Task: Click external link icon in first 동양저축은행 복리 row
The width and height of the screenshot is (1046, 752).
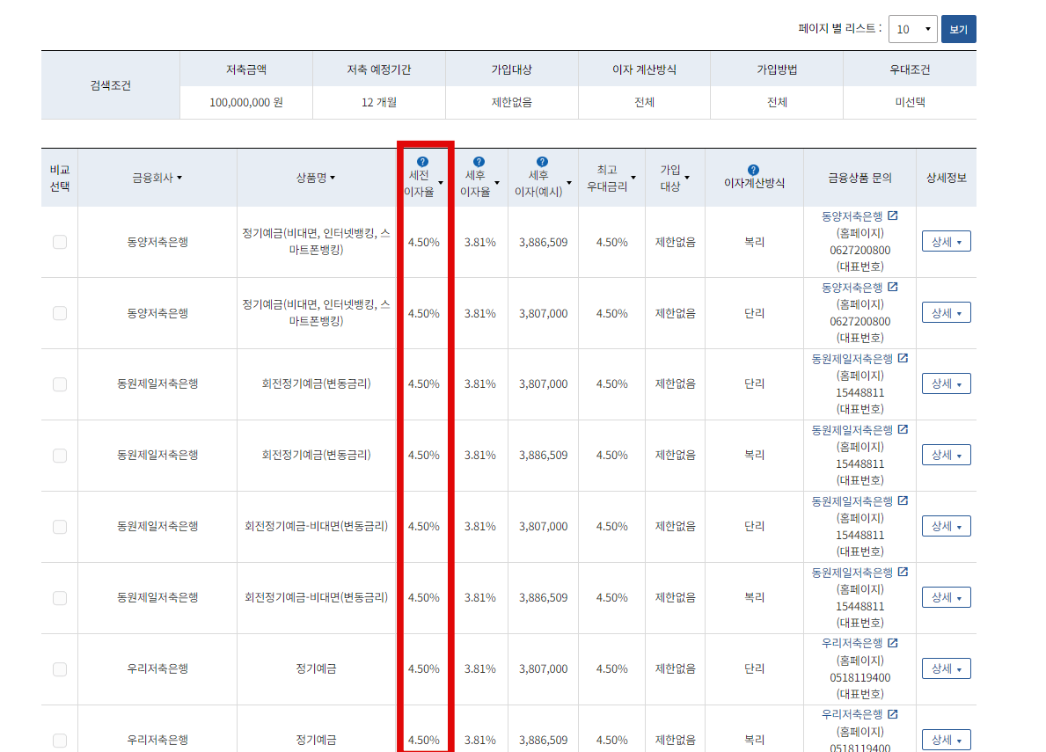Action: point(893,215)
